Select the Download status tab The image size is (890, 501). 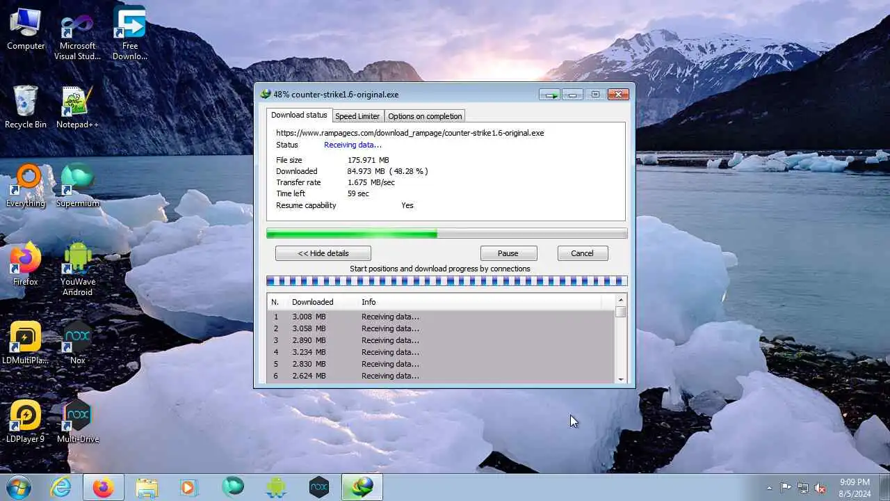pos(299,115)
